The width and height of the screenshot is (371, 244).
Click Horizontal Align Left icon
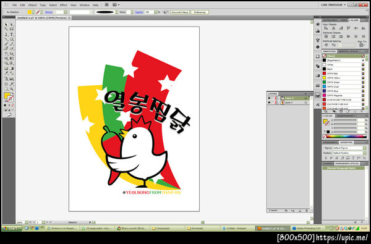[326, 28]
